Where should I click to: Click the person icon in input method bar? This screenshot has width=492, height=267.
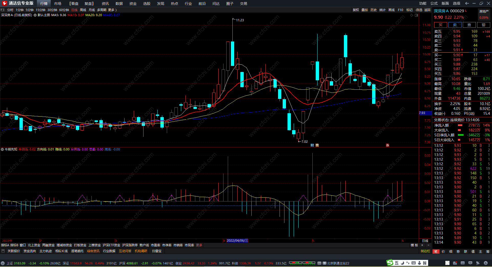pyautogui.click(x=419, y=263)
